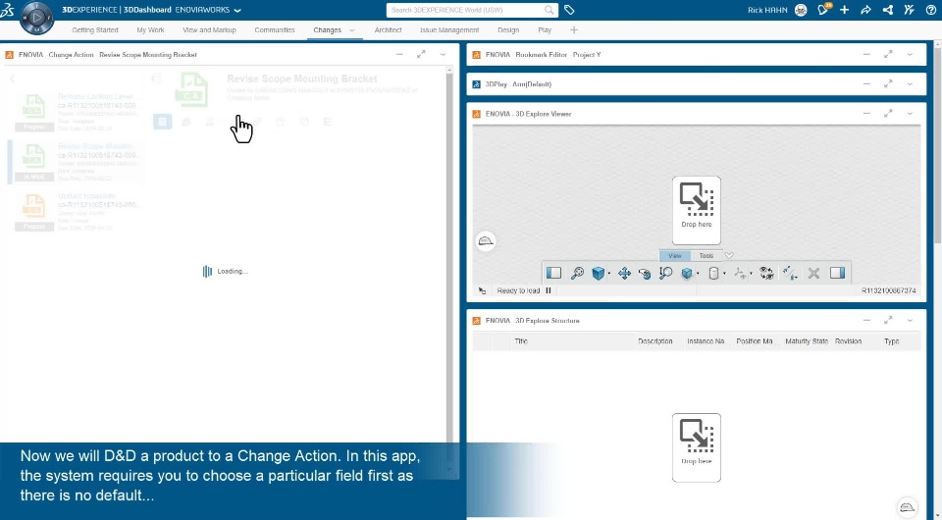The image size is (942, 520).
Task: Toggle the left side panel in viewer toolbar
Action: tap(553, 273)
